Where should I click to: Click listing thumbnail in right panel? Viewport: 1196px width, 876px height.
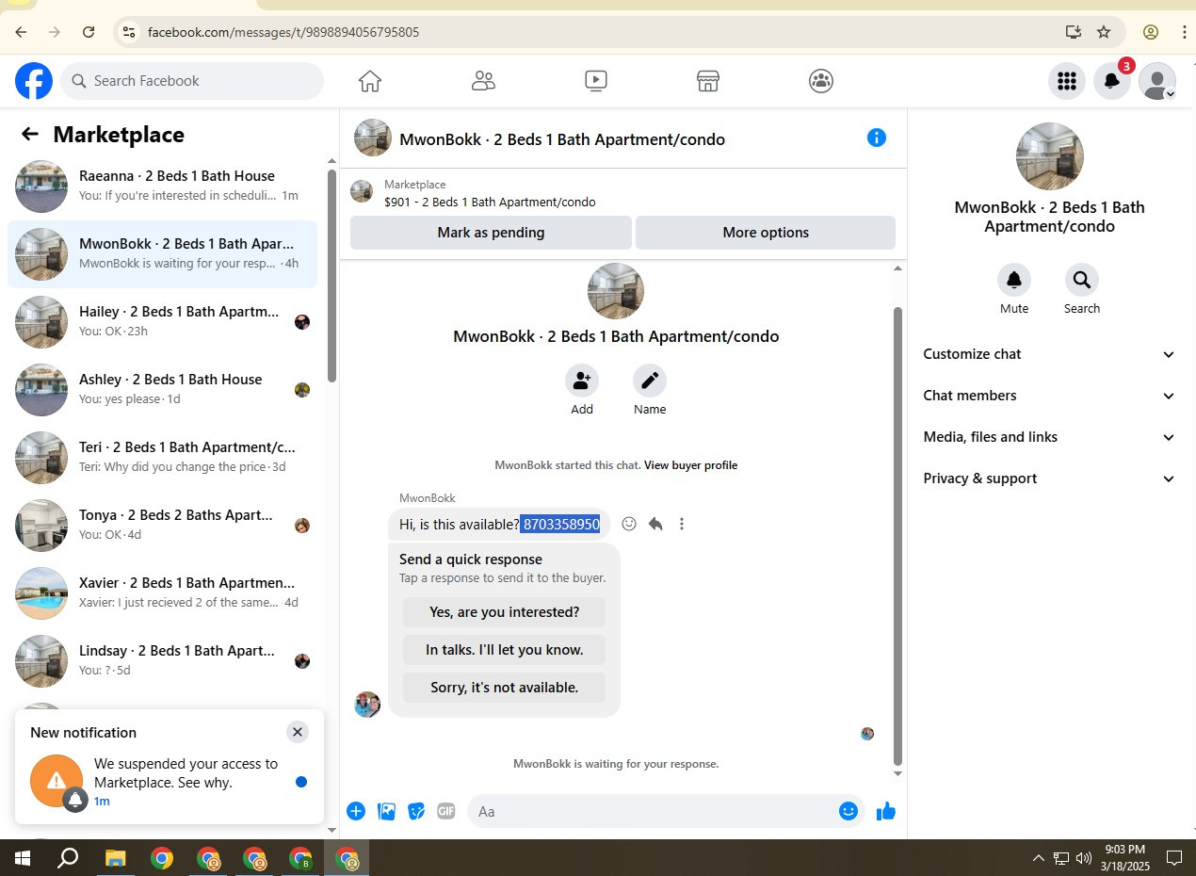[1049, 156]
